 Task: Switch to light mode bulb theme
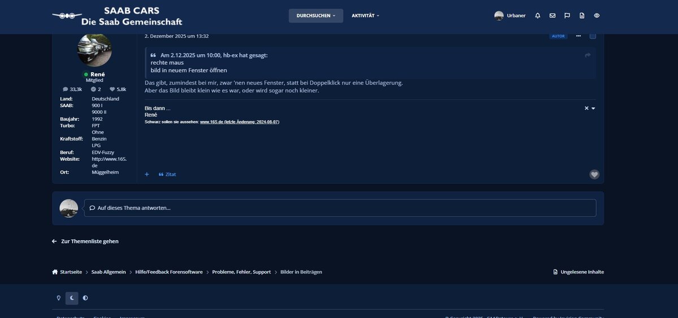coord(58,298)
